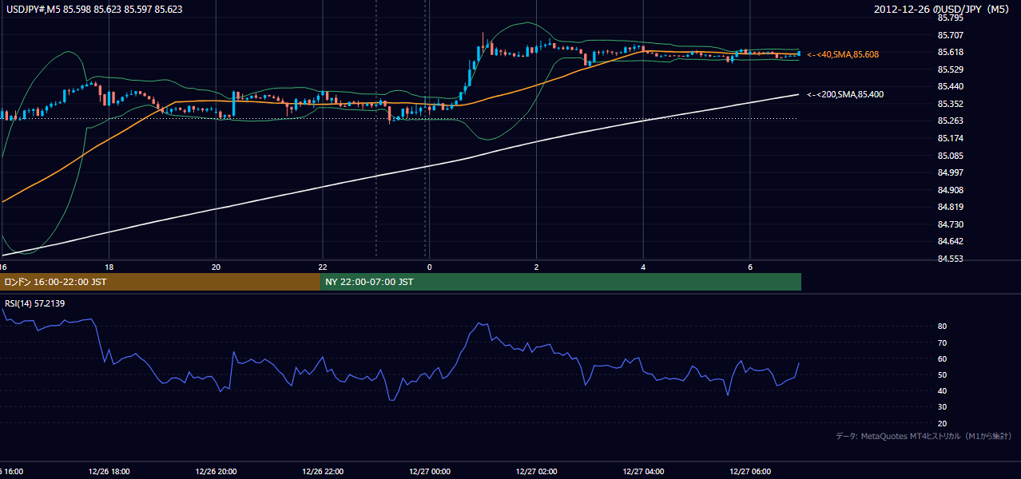Click price axis value 84.997
This screenshot has height=479, width=1021.
click(950, 172)
